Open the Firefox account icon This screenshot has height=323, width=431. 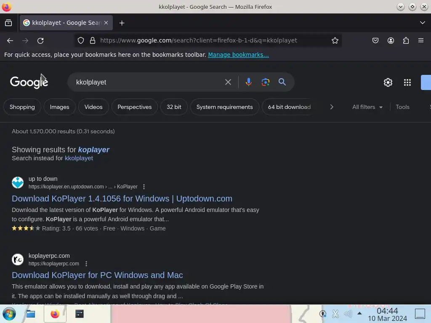click(x=391, y=41)
